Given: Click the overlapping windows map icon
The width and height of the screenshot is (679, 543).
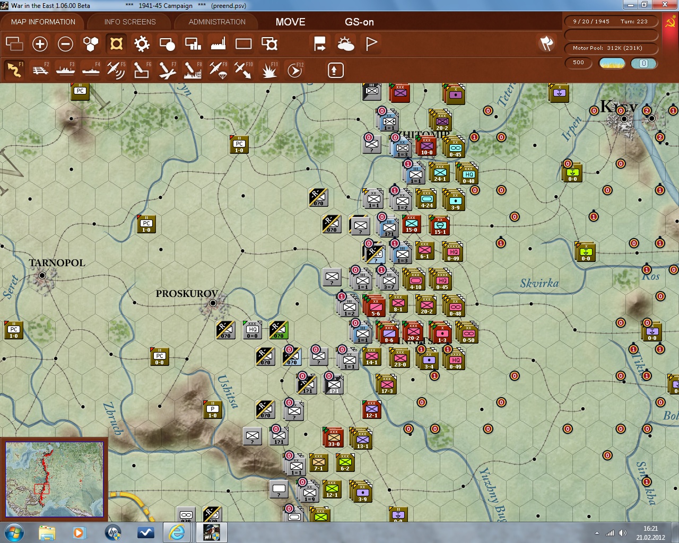Looking at the screenshot, I should [14, 43].
